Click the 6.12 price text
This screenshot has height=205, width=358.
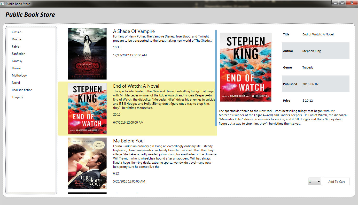click(116, 173)
